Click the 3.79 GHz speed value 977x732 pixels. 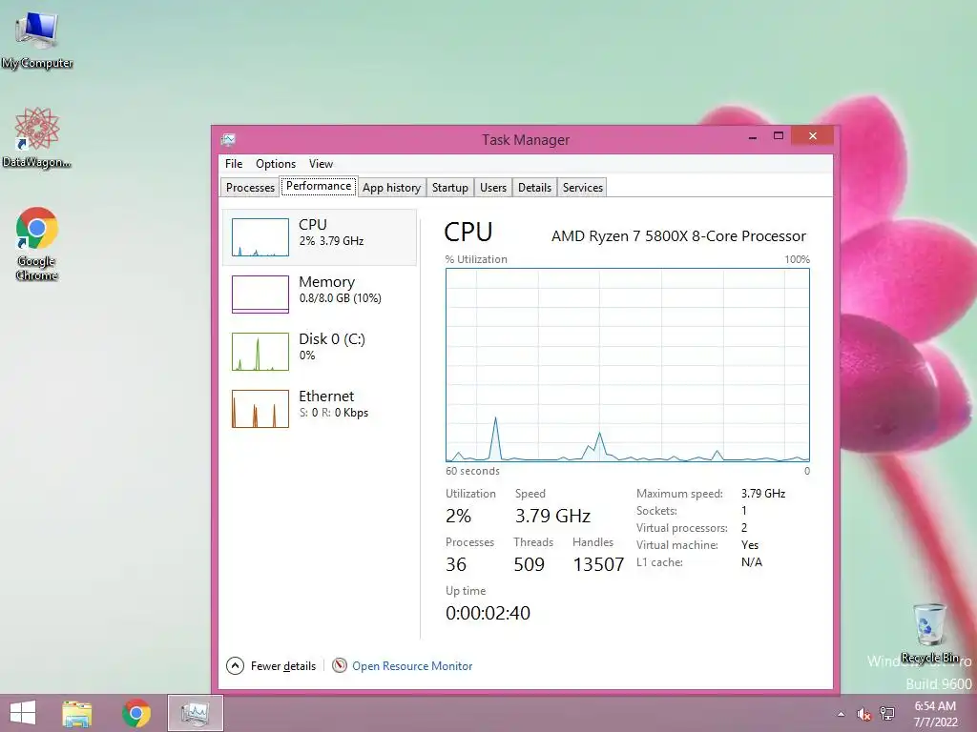point(552,516)
